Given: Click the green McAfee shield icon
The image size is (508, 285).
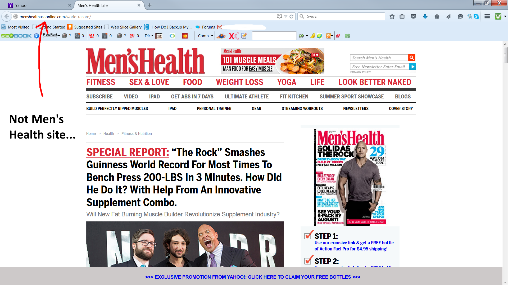Looking at the screenshot, I should point(498,16).
